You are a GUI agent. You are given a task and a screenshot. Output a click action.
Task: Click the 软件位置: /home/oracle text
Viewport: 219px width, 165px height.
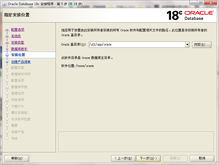(78, 66)
